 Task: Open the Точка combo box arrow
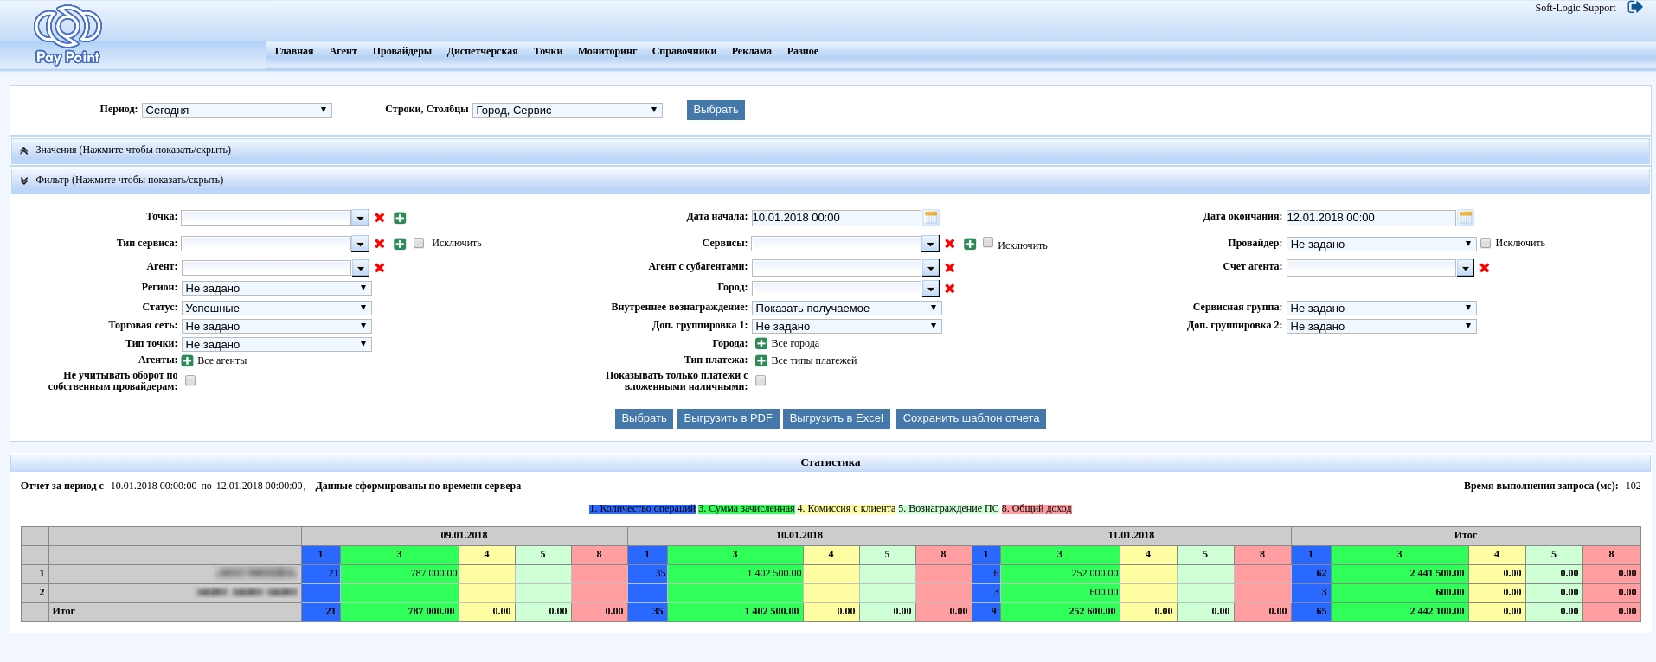pyautogui.click(x=360, y=218)
